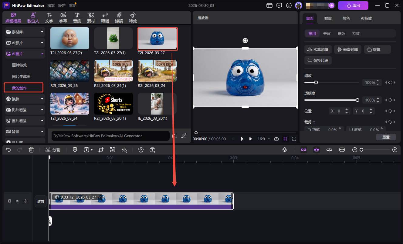Switch to the 動畫 tab
403x244 pixels.
click(328, 18)
